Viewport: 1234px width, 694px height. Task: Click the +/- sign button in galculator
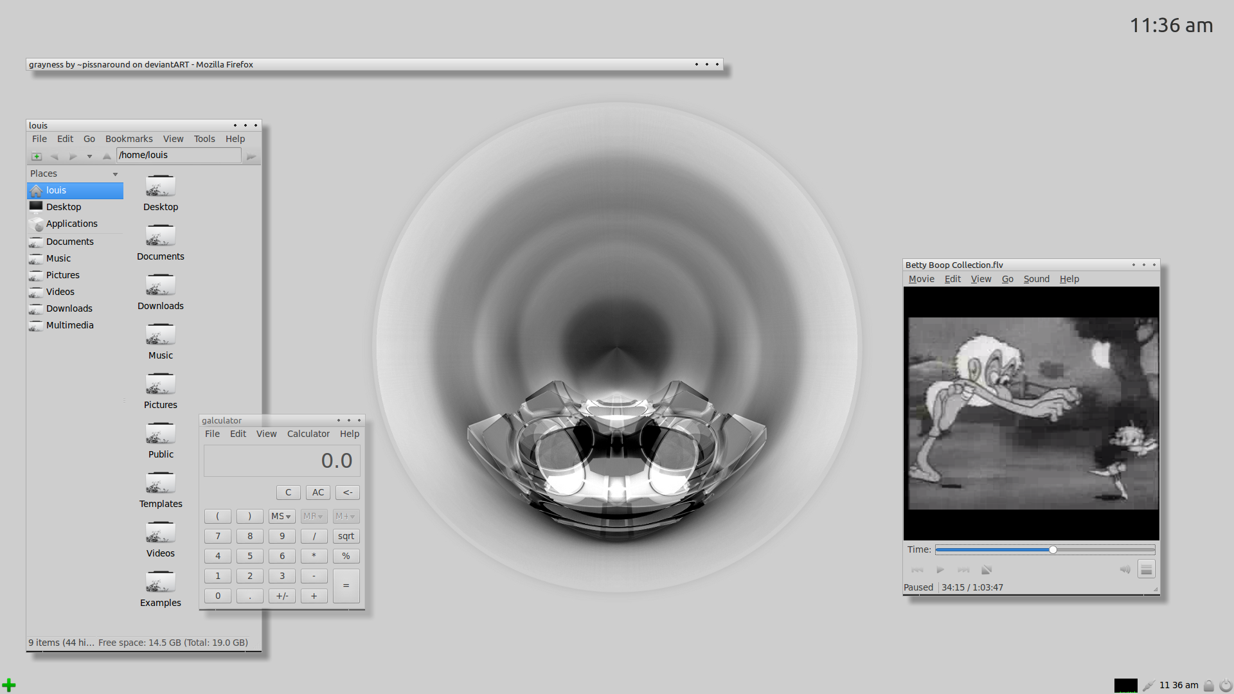coord(282,596)
